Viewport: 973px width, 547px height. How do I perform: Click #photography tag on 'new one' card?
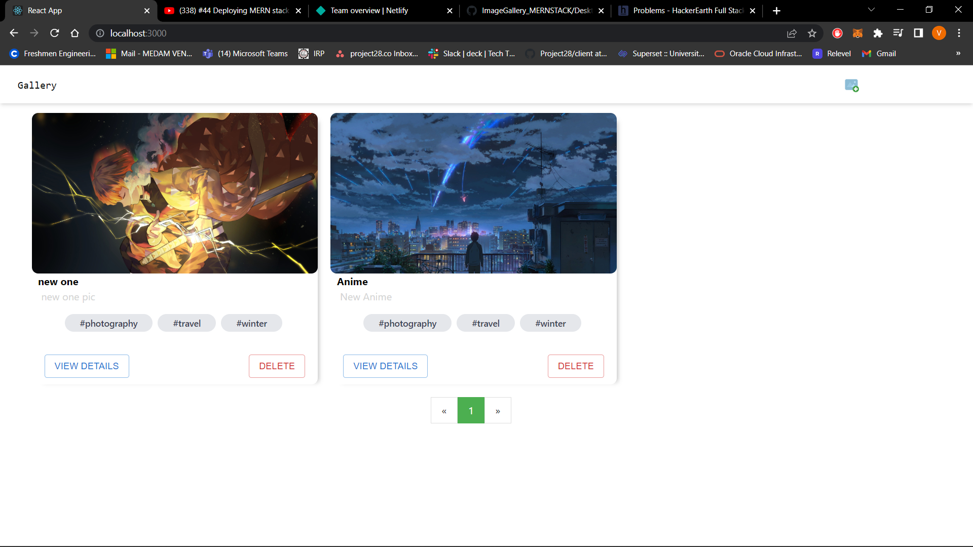(108, 323)
